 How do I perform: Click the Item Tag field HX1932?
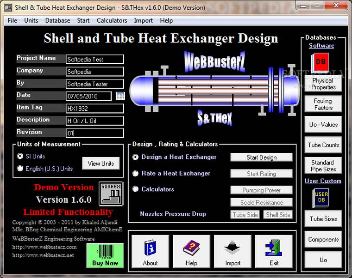point(95,109)
